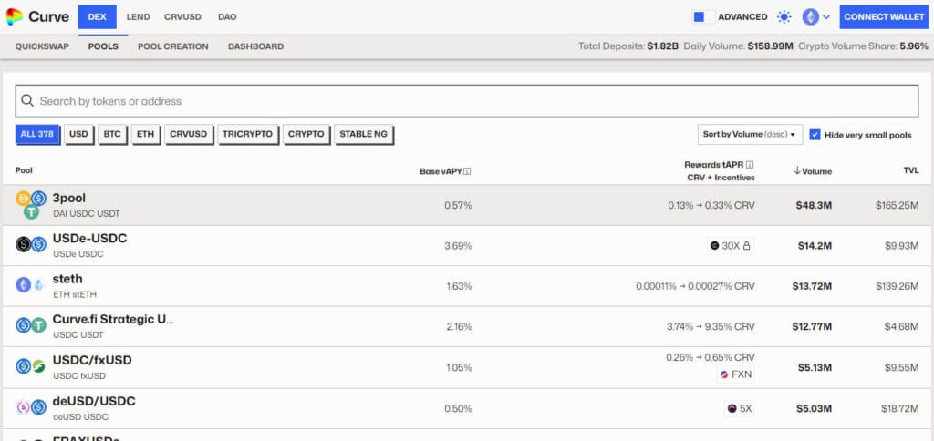934x441 pixels.
Task: Focus the token or address search field
Action: pos(467,101)
